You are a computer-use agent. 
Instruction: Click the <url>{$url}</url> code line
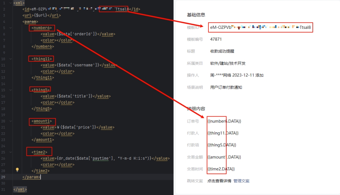(x=41, y=15)
